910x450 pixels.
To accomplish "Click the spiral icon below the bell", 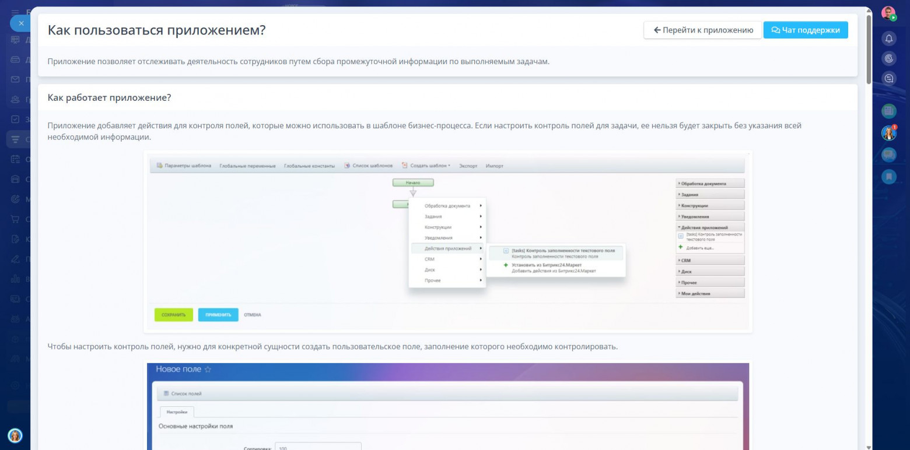I will pos(889,58).
